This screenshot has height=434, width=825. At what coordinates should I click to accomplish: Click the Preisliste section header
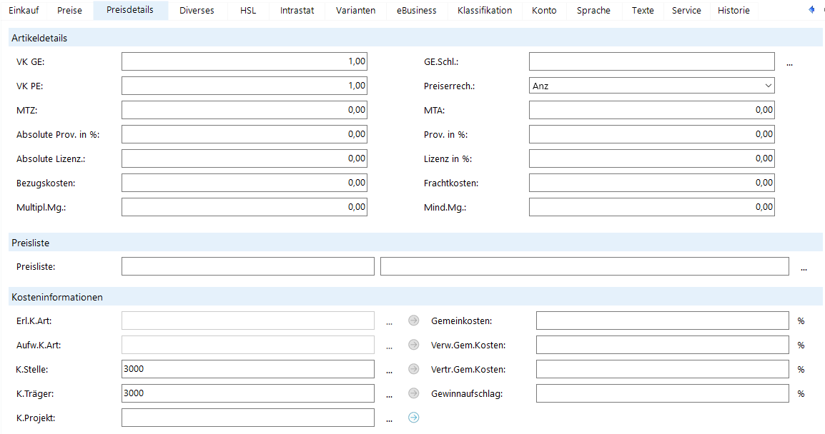415,243
